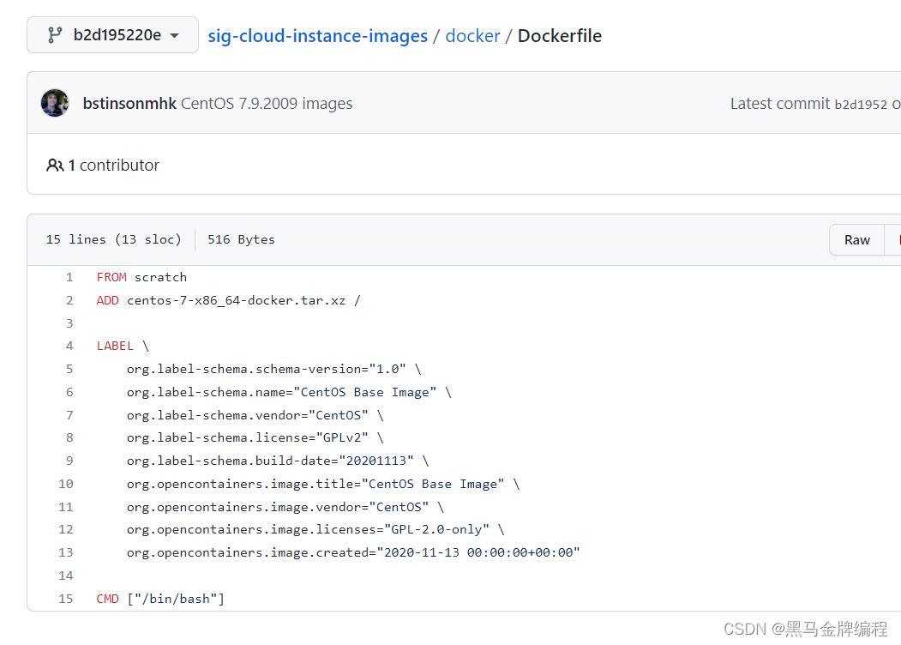Click the git branch icon in selector
Image resolution: width=901 pixels, height=645 pixels.
click(x=55, y=35)
